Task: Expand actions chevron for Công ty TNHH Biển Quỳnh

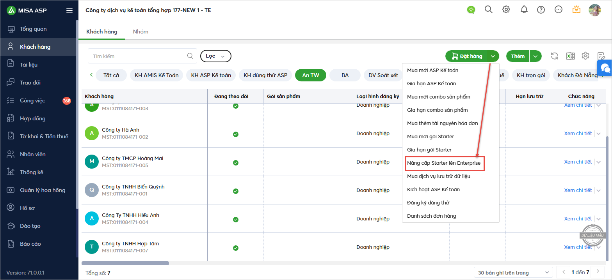Action: [x=599, y=190]
